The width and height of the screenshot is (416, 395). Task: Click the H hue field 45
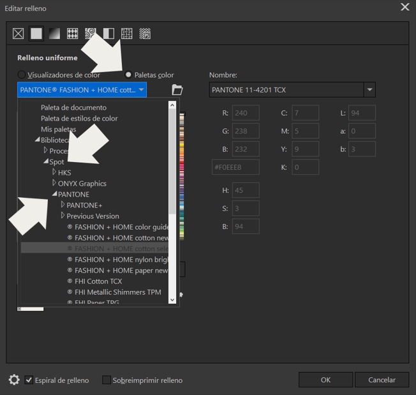click(246, 190)
